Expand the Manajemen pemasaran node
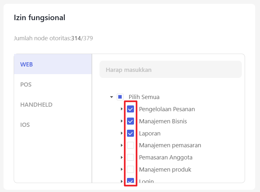 (122, 145)
